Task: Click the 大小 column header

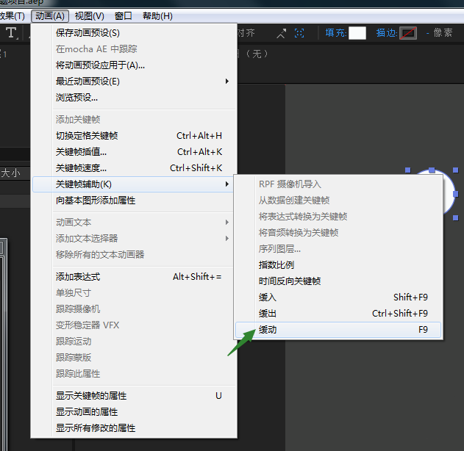Action: click(x=10, y=173)
